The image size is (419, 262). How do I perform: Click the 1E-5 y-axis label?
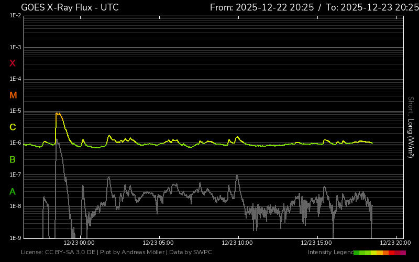pyautogui.click(x=15, y=111)
